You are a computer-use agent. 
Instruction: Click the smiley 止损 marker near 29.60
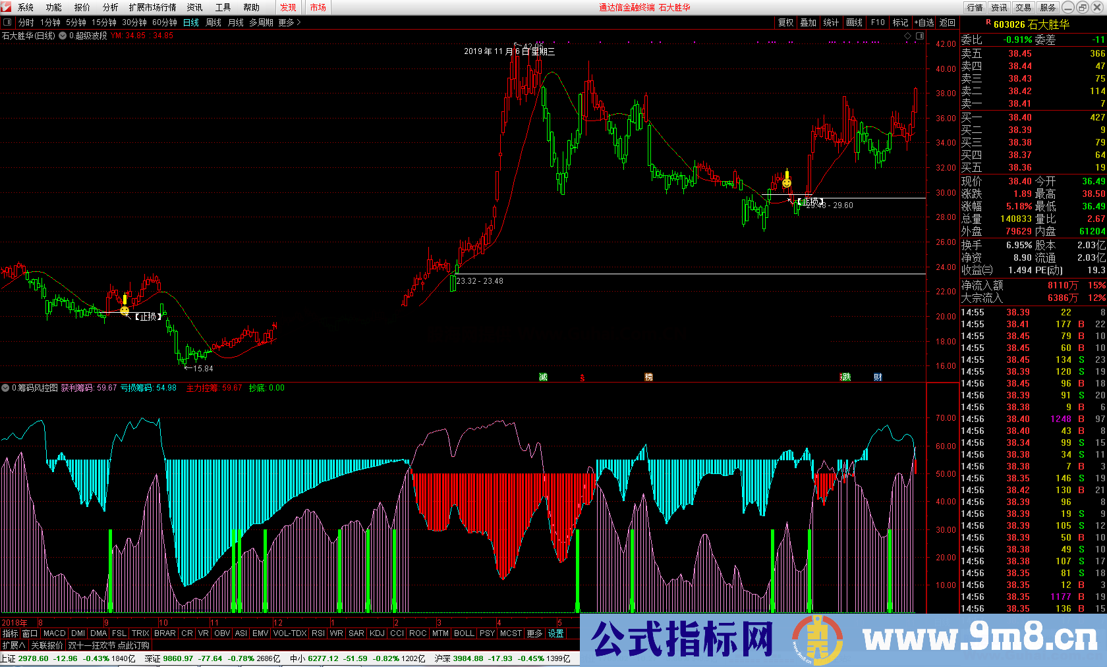coord(787,183)
